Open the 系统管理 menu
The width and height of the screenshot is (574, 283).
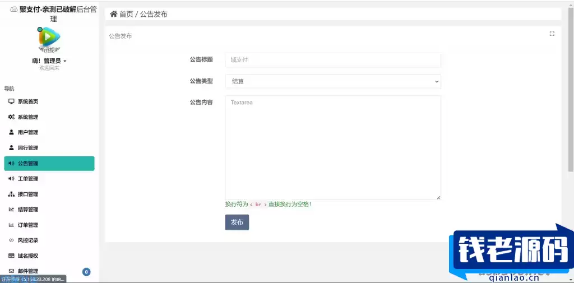49,117
